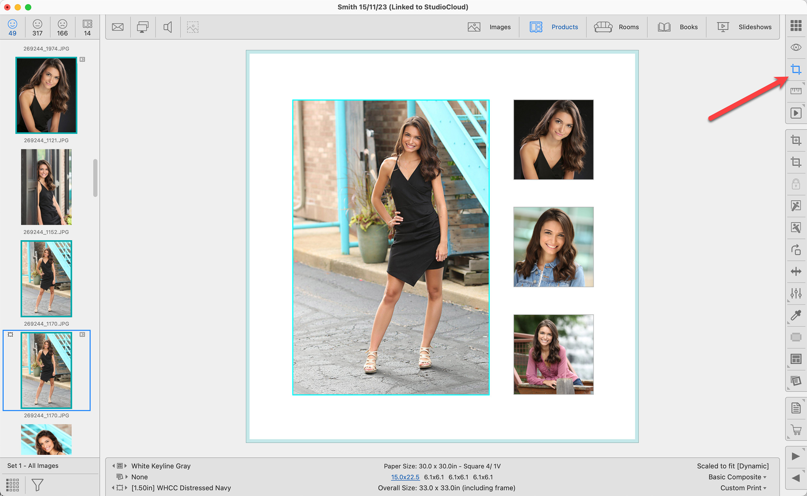Expand the None mat option arrow
The height and width of the screenshot is (496, 807).
coord(127,477)
